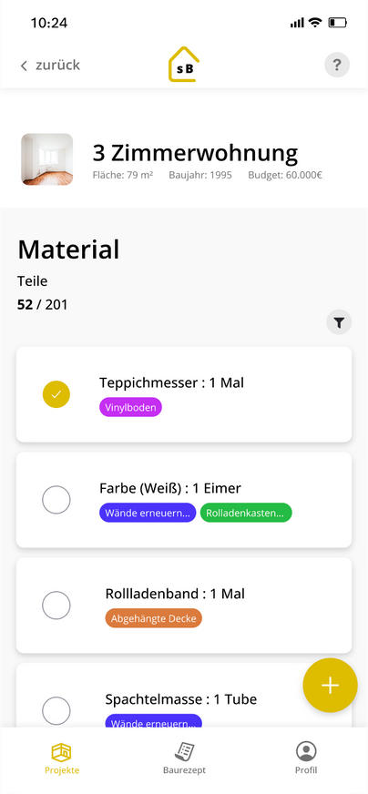Click the Profil avatar icon
This screenshot has width=368, height=794.
pyautogui.click(x=306, y=751)
